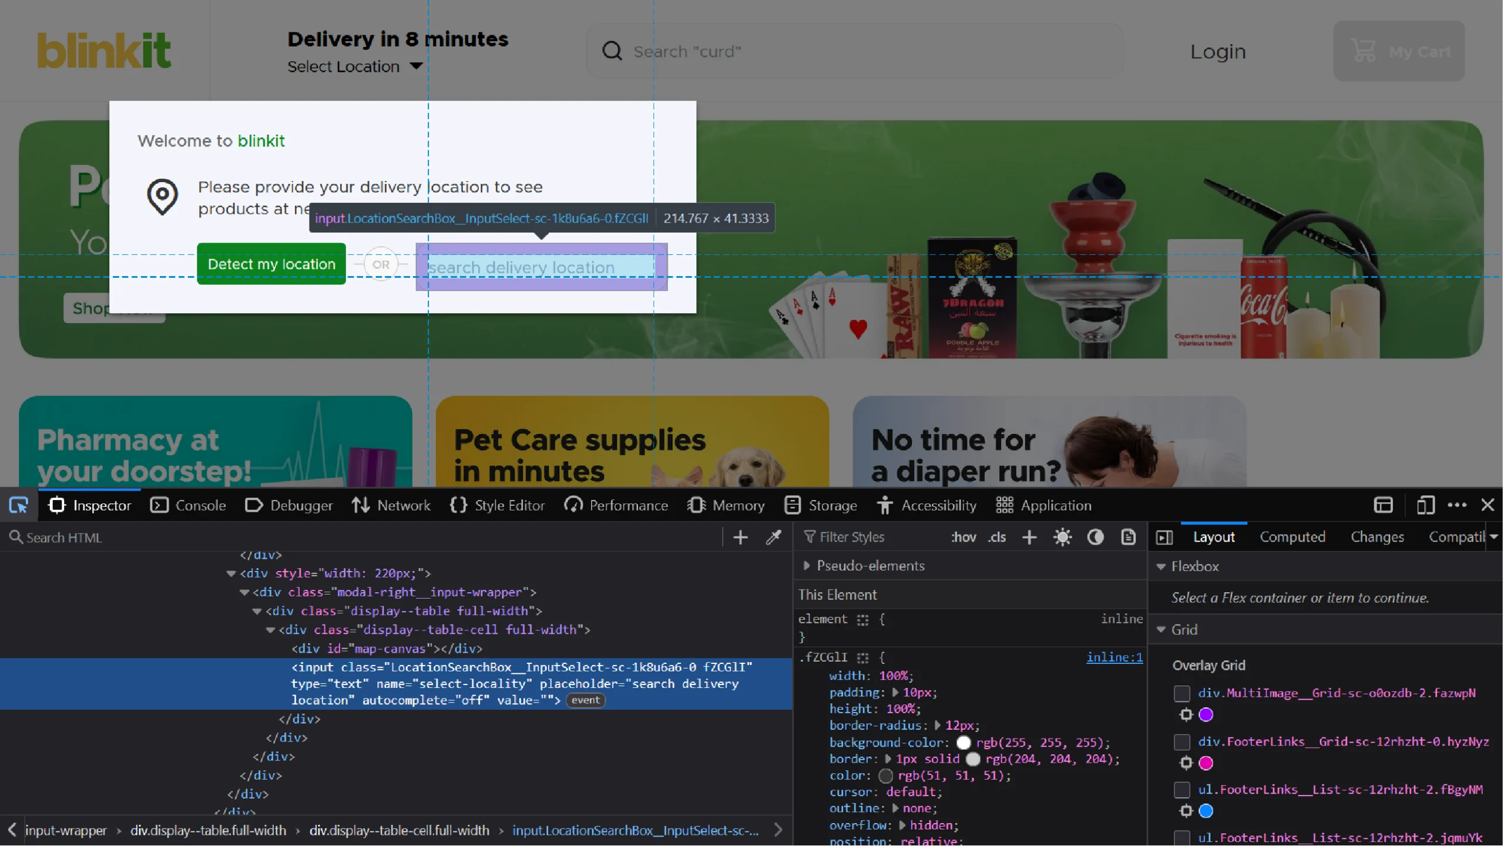1504x846 pixels.
Task: Enable overlay for ul.FooterLinks__List jqmuYk checkbox
Action: click(x=1182, y=838)
